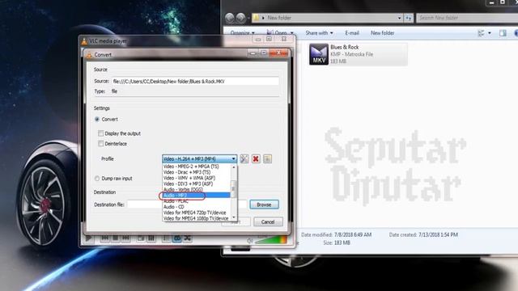Click the profile list scrollbar down arrow

coord(234,217)
